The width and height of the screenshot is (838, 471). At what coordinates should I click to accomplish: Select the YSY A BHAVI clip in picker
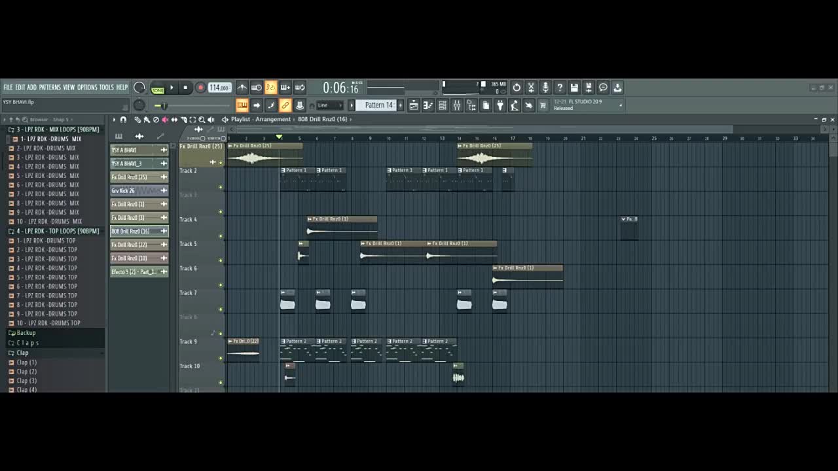point(139,150)
